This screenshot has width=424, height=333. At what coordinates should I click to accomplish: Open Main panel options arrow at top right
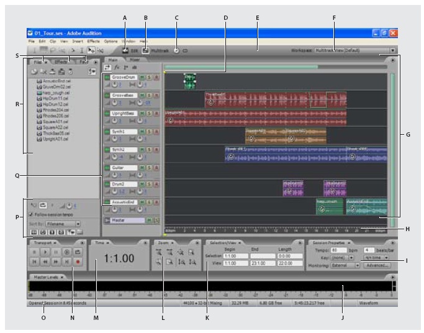[x=392, y=60]
